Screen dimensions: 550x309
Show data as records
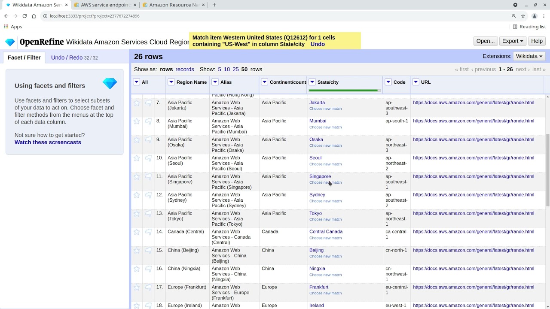click(185, 69)
